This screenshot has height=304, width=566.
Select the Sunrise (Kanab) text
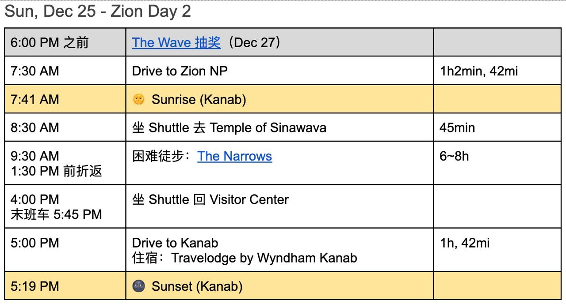click(199, 100)
